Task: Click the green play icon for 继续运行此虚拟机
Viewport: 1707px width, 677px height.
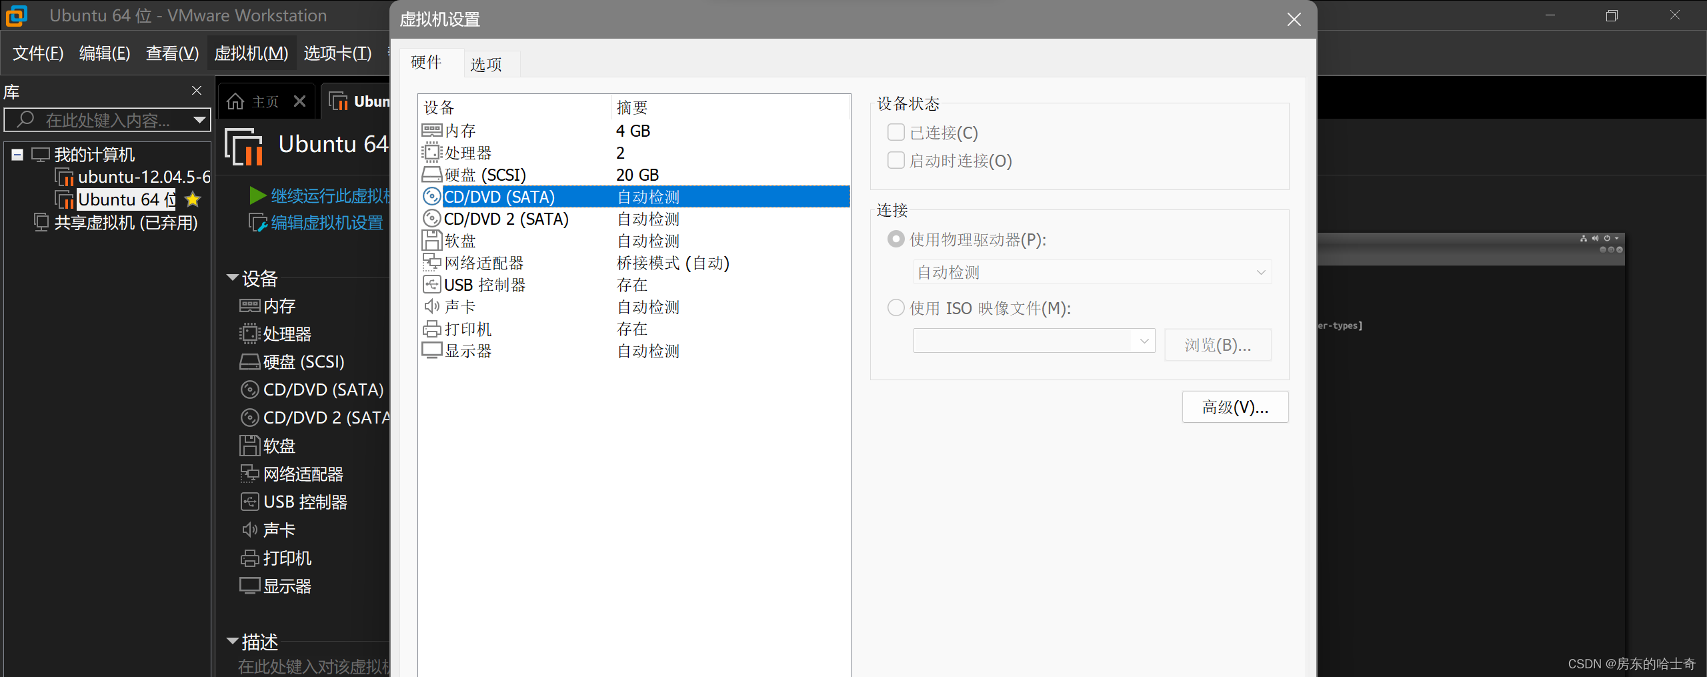Action: (257, 195)
